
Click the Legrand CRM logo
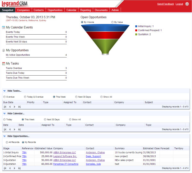[15, 4]
